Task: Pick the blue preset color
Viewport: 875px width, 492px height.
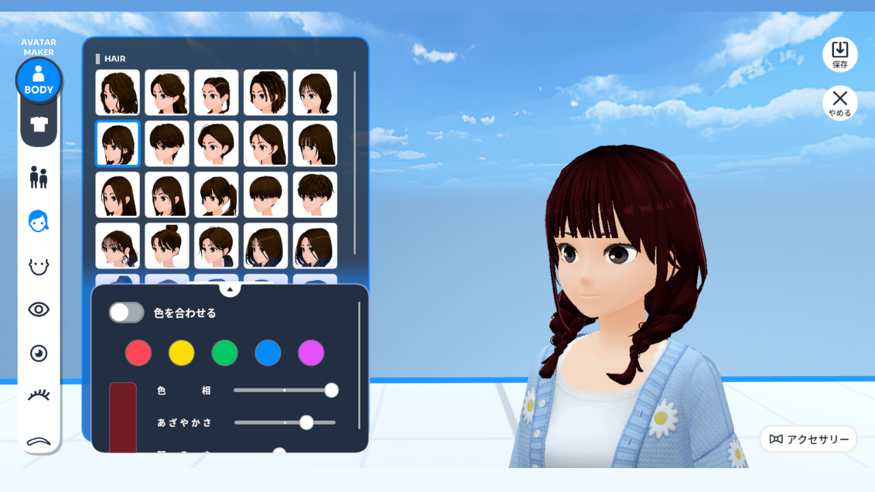Action: coord(268,353)
